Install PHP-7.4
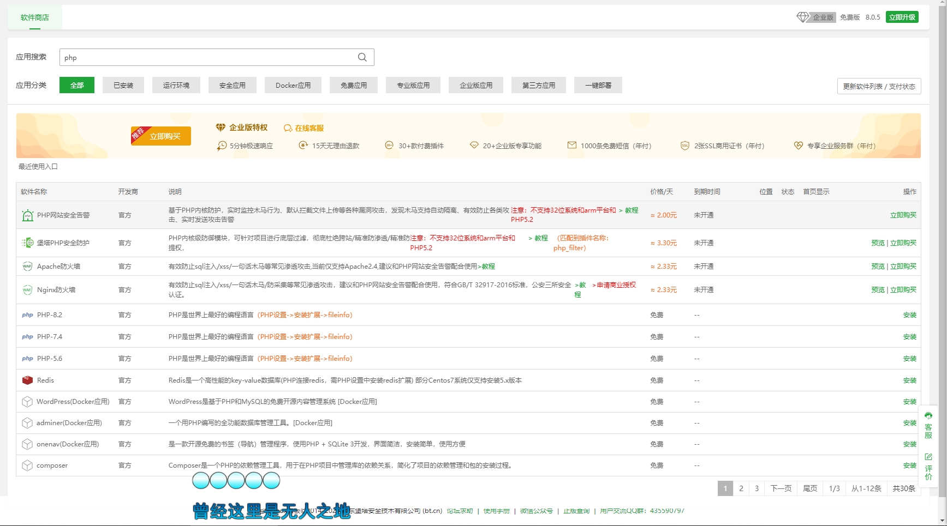This screenshot has width=947, height=526. (910, 337)
